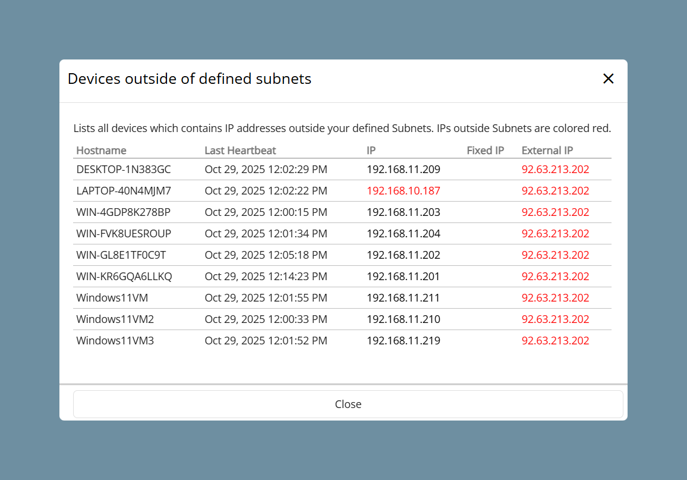Viewport: 687px width, 480px height.
Task: Click IP address 192.168.11.210
Action: coord(404,319)
